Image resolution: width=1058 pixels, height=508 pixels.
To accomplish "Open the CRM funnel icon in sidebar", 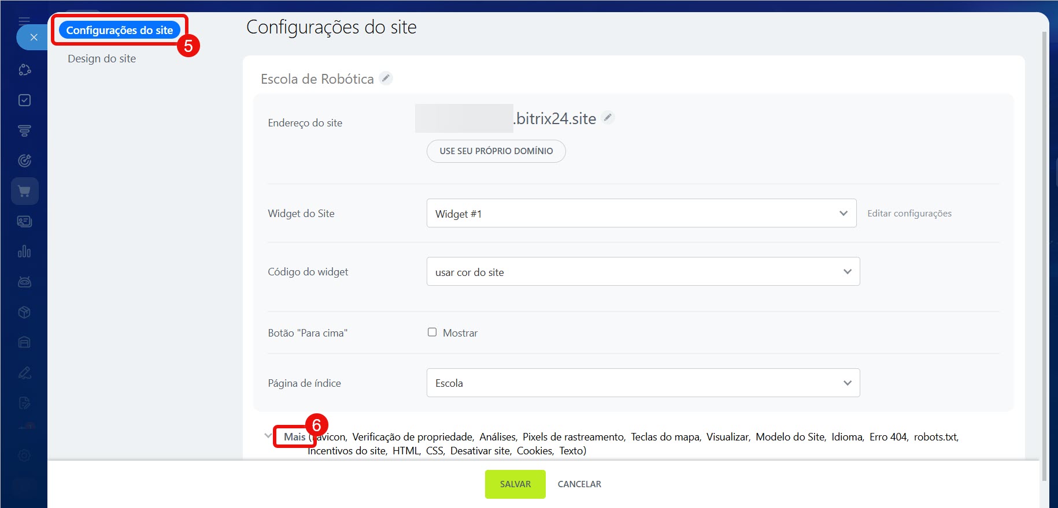I will (24, 131).
